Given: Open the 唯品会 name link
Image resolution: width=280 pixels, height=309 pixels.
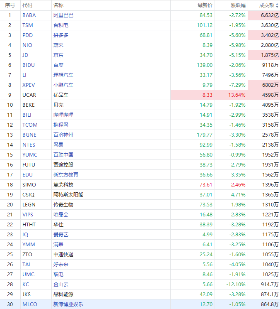Looking at the screenshot, I should click(x=61, y=215).
